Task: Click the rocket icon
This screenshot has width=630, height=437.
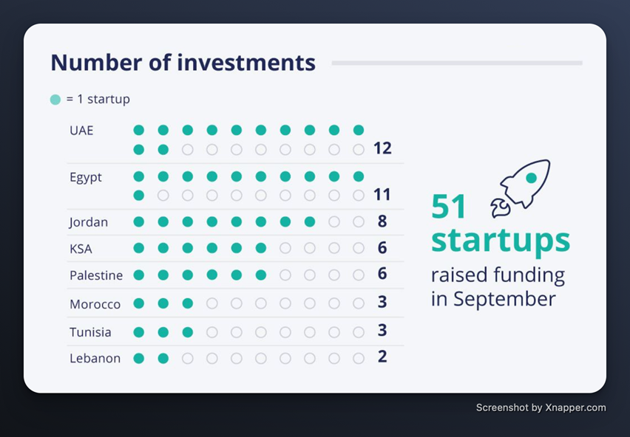Action: click(x=520, y=187)
